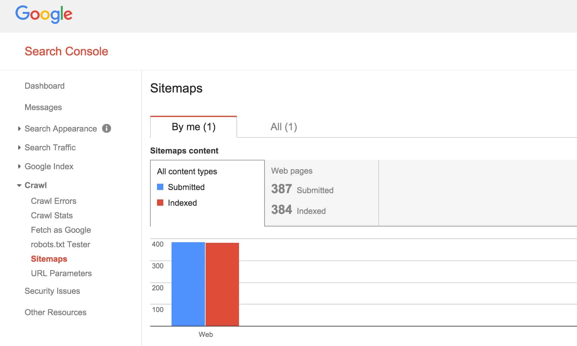Image resolution: width=577 pixels, height=346 pixels.
Task: Click the Search Console title link
Action: coord(66,51)
